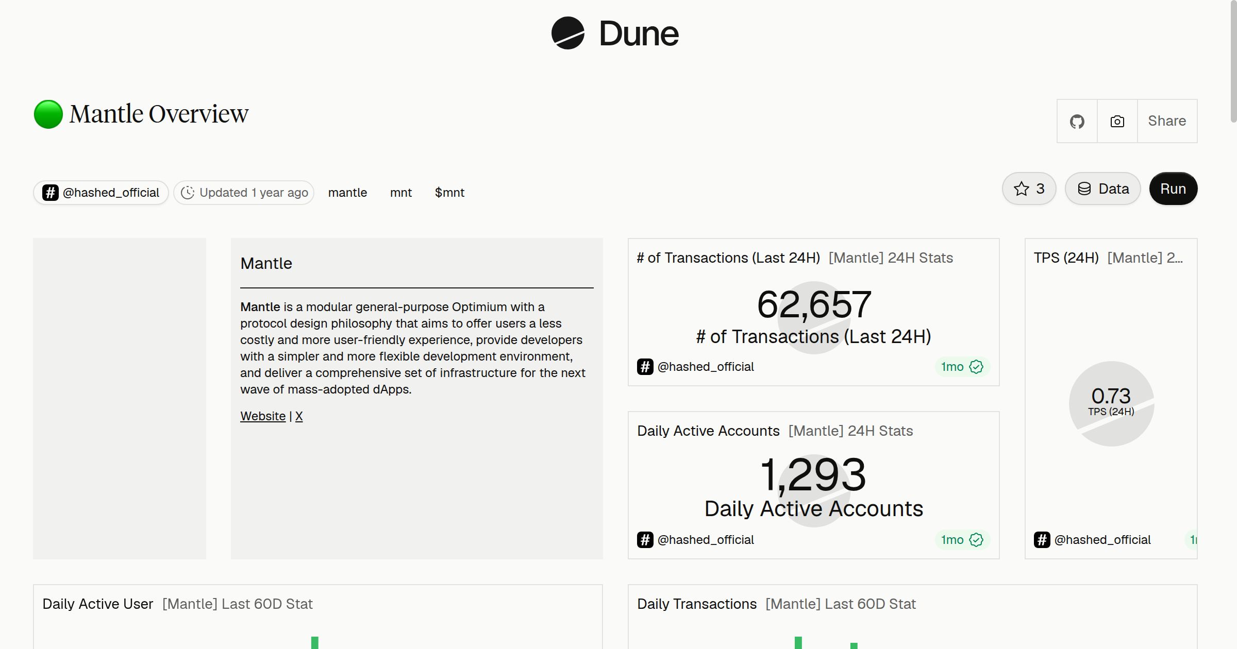
Task: Click the green circle emoji beside title
Action: click(x=48, y=114)
